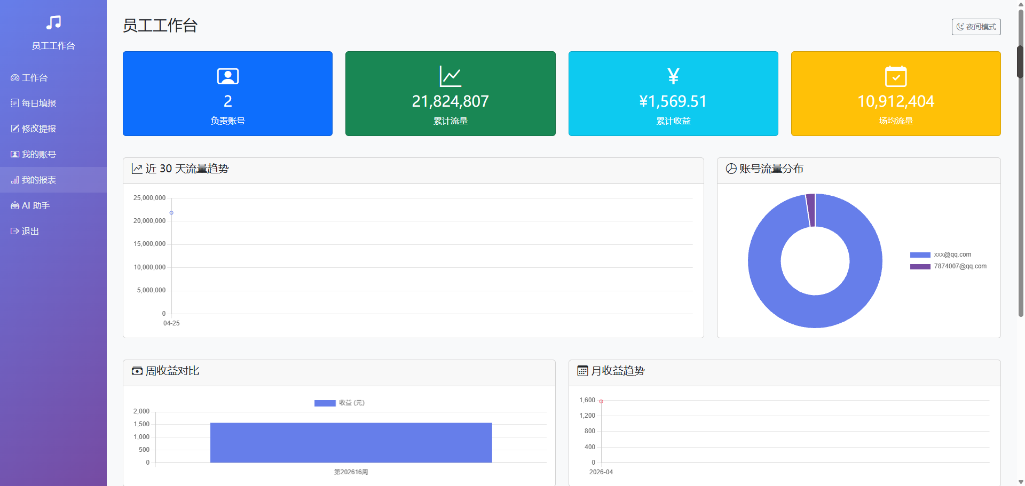Click the trend icon beside 近 30 天流量趋势
This screenshot has width=1025, height=486.
(137, 169)
